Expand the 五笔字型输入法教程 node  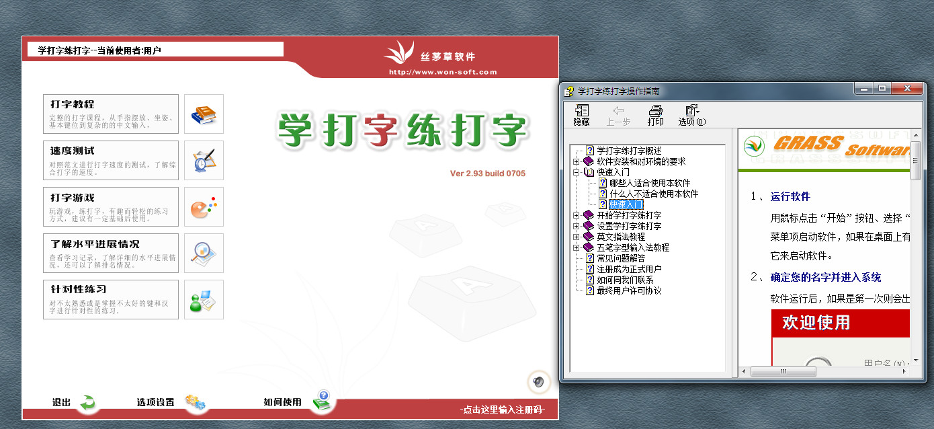576,247
